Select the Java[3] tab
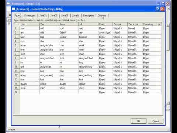177x133 pixels. (x=65, y=16)
